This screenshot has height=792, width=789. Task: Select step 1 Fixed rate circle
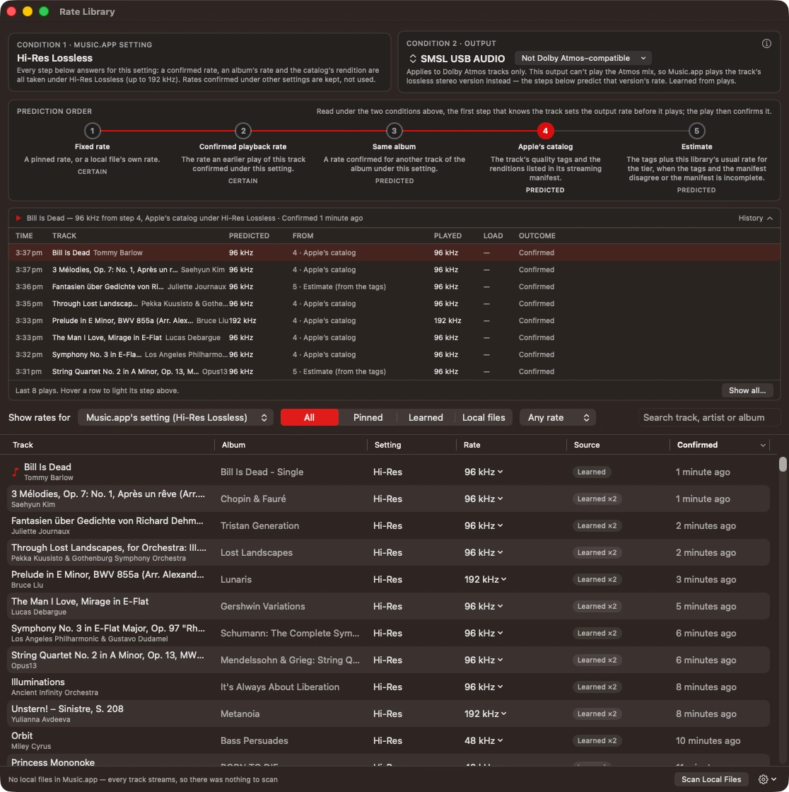(x=92, y=132)
